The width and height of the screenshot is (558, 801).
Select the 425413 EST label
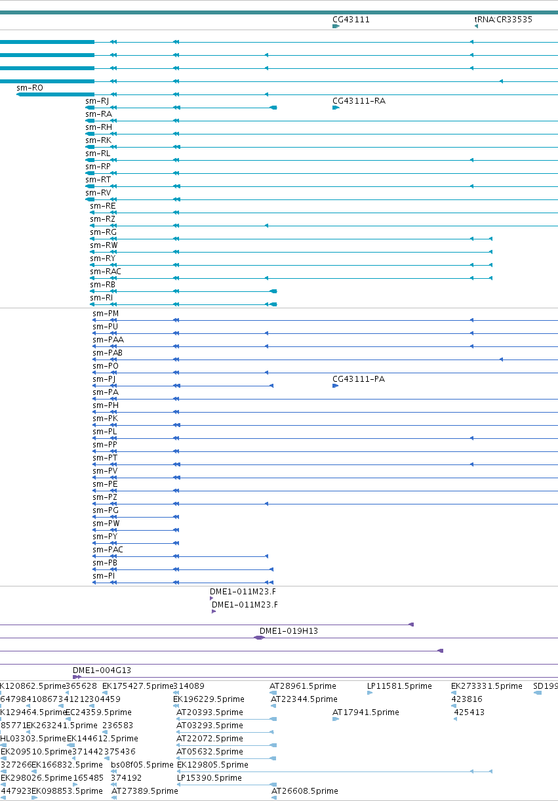tap(469, 712)
